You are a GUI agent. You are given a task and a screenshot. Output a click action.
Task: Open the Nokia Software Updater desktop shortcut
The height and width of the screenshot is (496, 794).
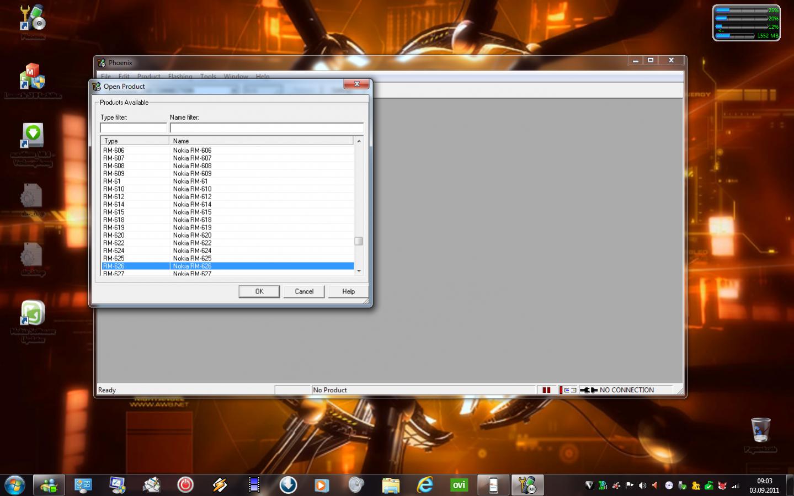(33, 313)
